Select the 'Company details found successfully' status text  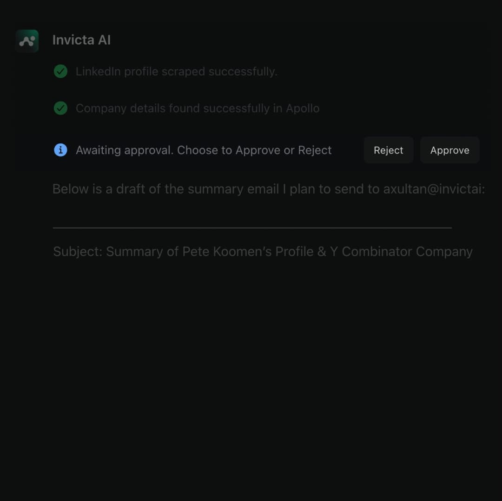[198, 108]
